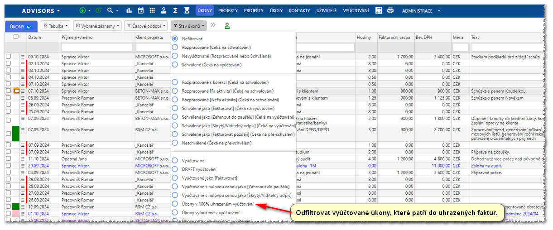Click the printer icon in top bar
The height and width of the screenshot is (230, 553).
click(x=390, y=10)
